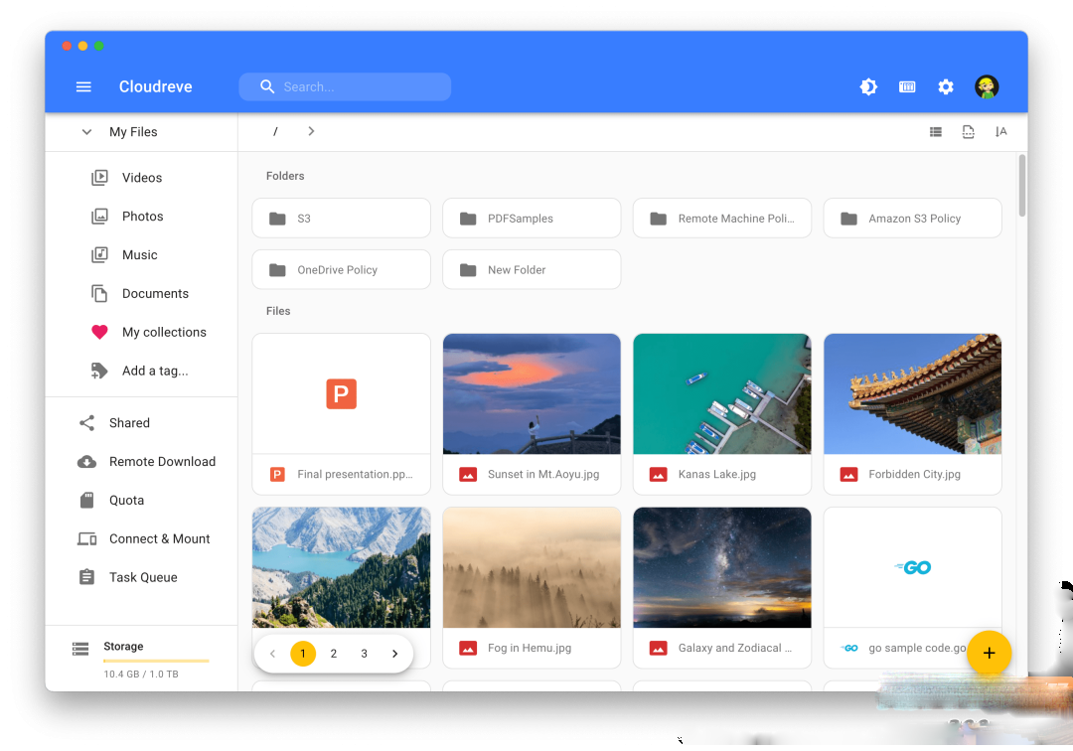Viewport: 1073px width, 751px height.
Task: Click the keyboard-style icon in the header
Action: coord(907,86)
